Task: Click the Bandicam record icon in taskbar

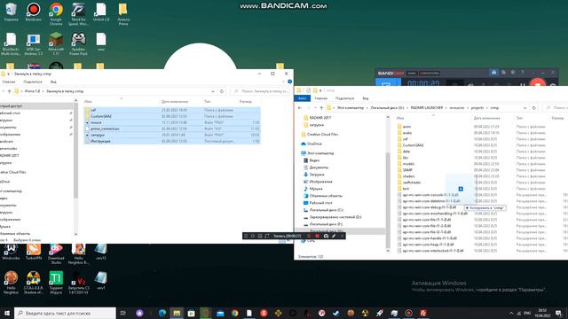Action: coord(408,313)
